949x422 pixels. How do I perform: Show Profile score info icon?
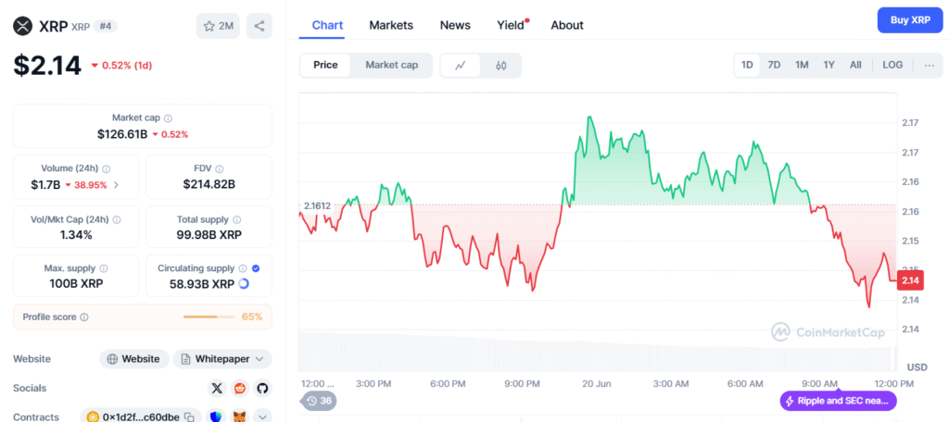coord(84,316)
